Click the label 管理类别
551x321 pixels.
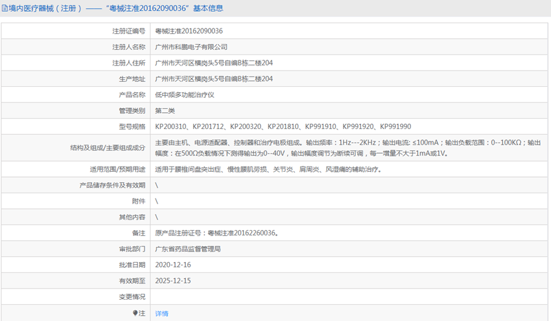[132, 111]
